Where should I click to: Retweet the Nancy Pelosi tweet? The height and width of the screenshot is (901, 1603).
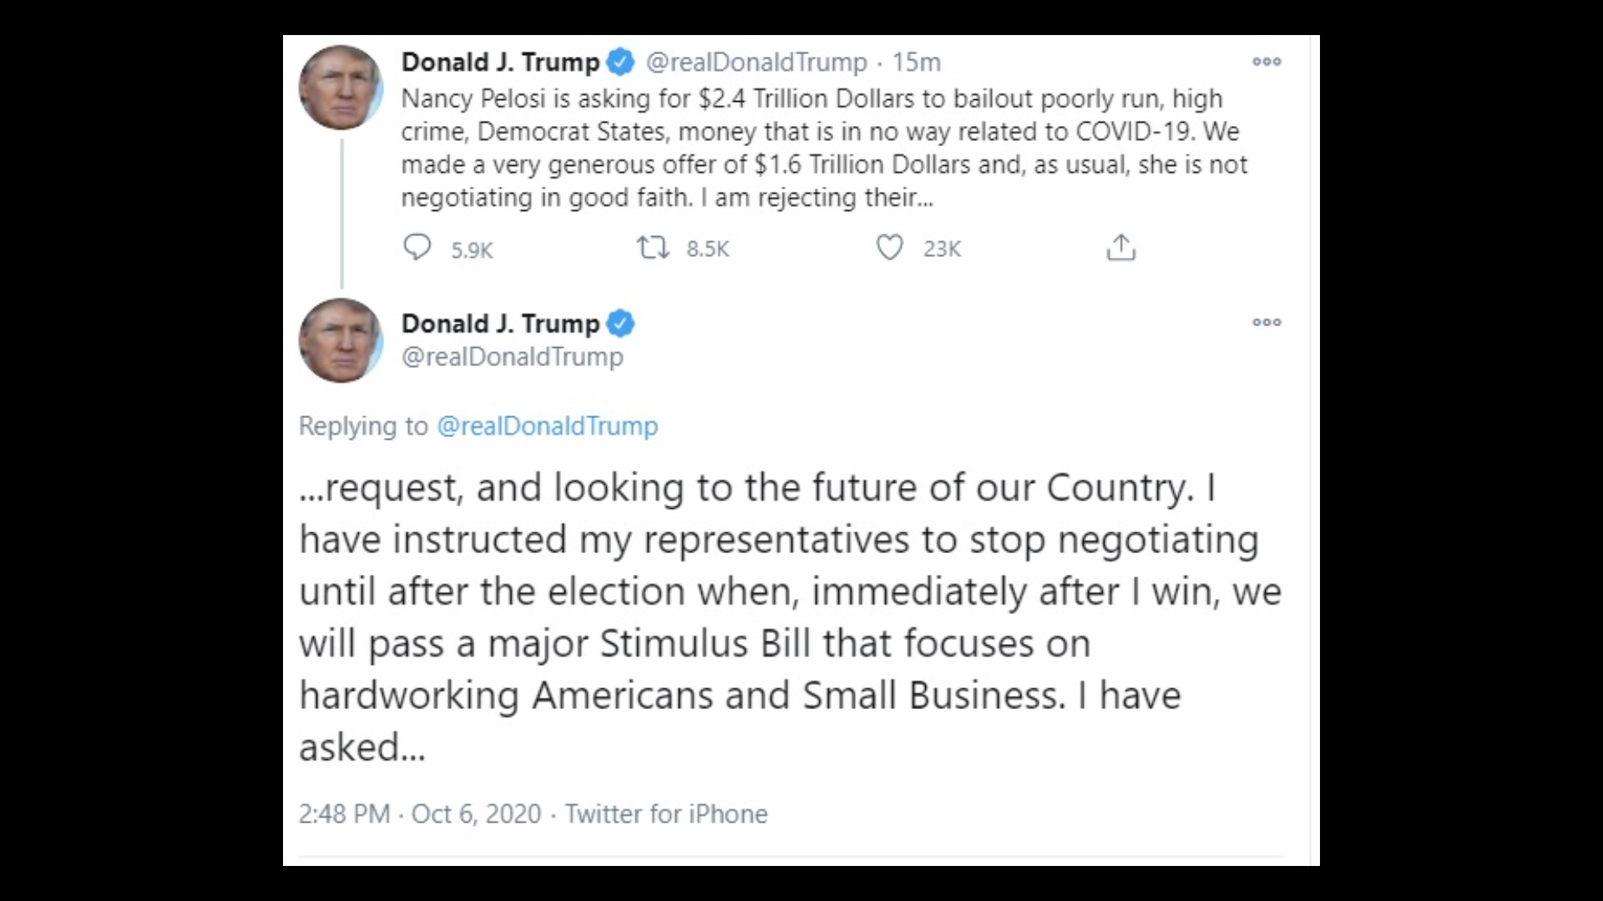click(653, 248)
